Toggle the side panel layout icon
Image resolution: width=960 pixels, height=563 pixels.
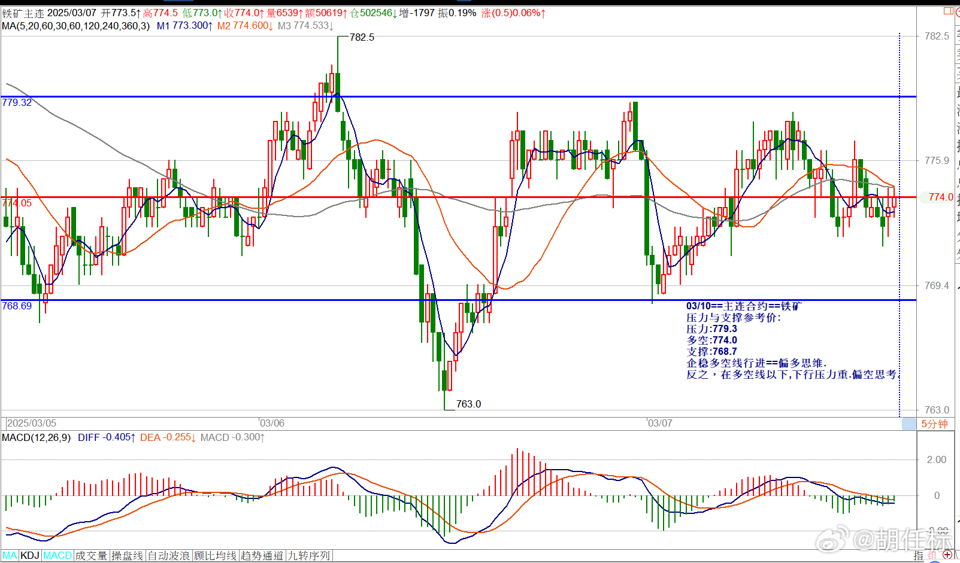click(x=948, y=11)
